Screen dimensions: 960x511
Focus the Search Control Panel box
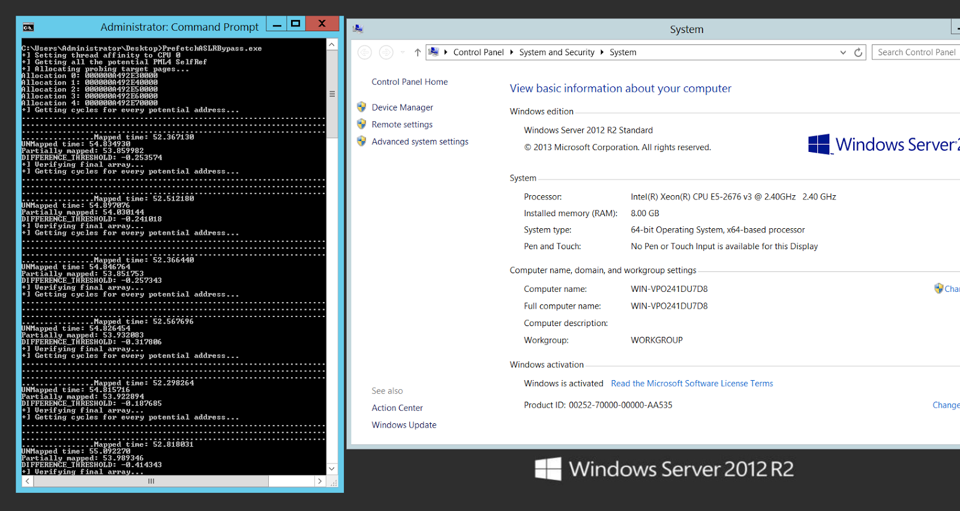pyautogui.click(x=916, y=52)
